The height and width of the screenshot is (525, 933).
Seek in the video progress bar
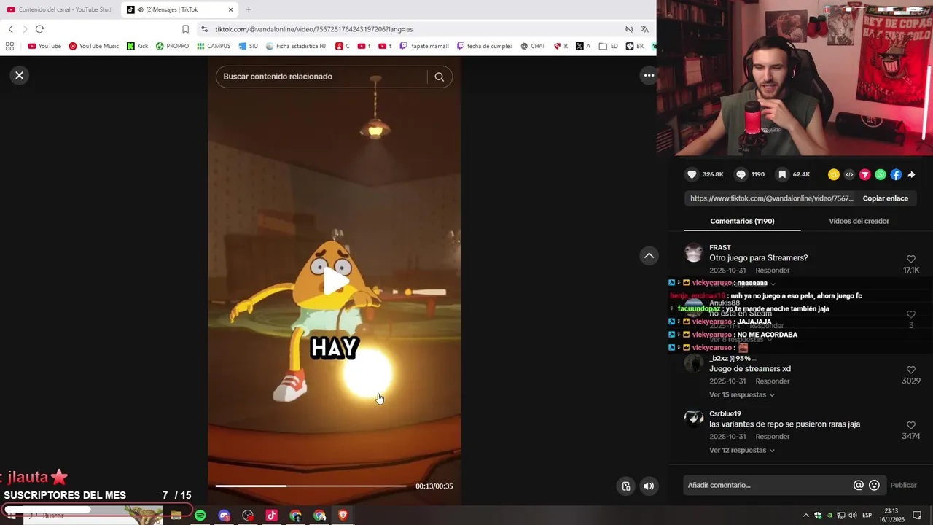point(311,486)
